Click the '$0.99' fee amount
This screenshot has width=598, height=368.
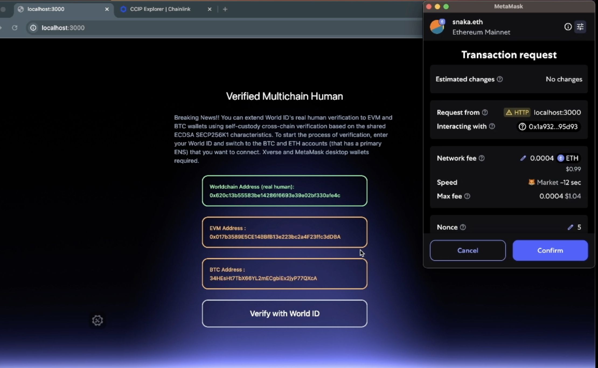573,169
